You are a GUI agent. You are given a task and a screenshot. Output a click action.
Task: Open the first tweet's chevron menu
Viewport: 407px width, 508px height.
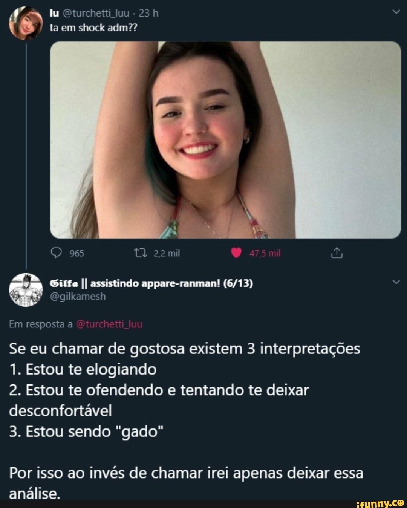coord(396,12)
